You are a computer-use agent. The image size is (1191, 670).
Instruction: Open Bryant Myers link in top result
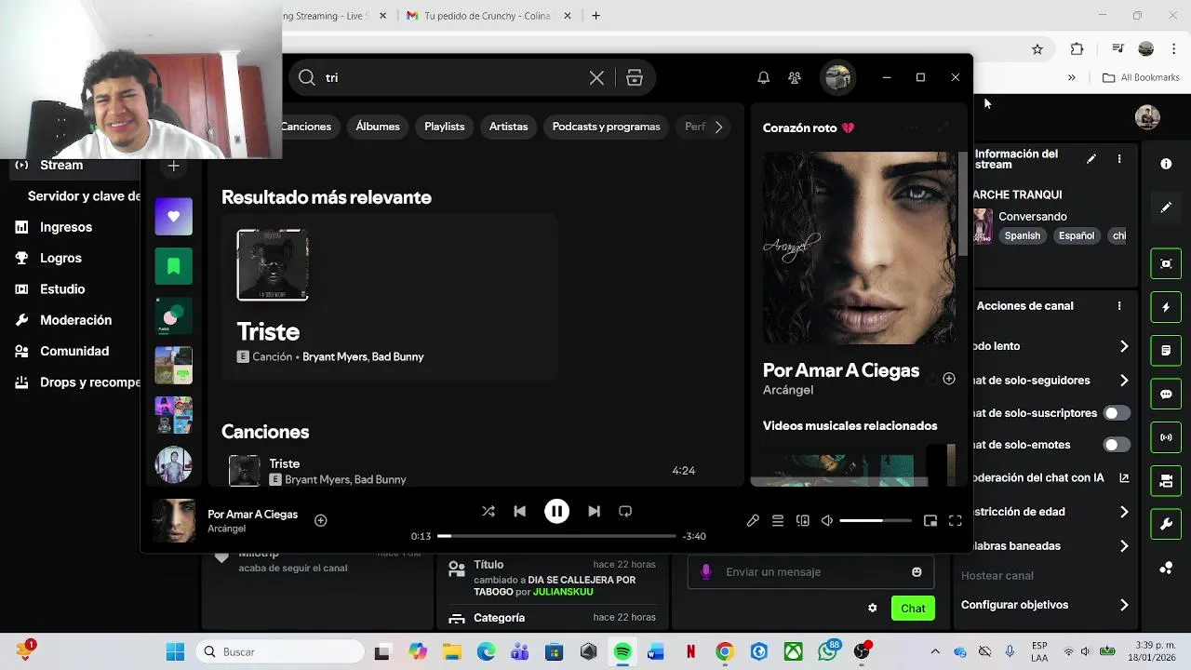334,356
